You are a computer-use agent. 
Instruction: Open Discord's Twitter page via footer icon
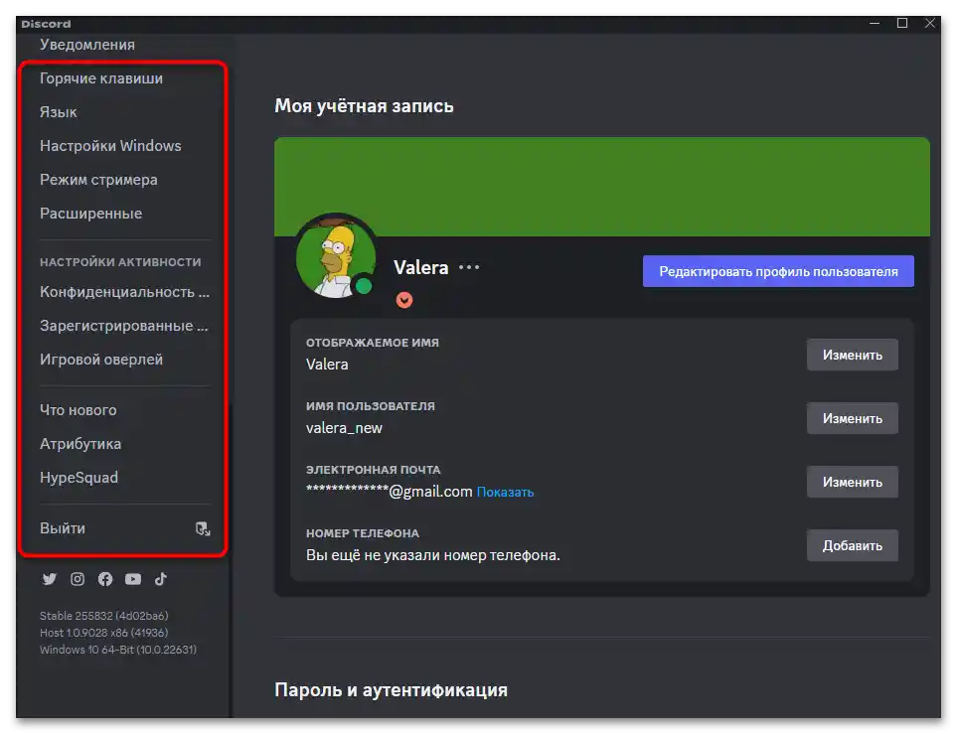click(49, 579)
